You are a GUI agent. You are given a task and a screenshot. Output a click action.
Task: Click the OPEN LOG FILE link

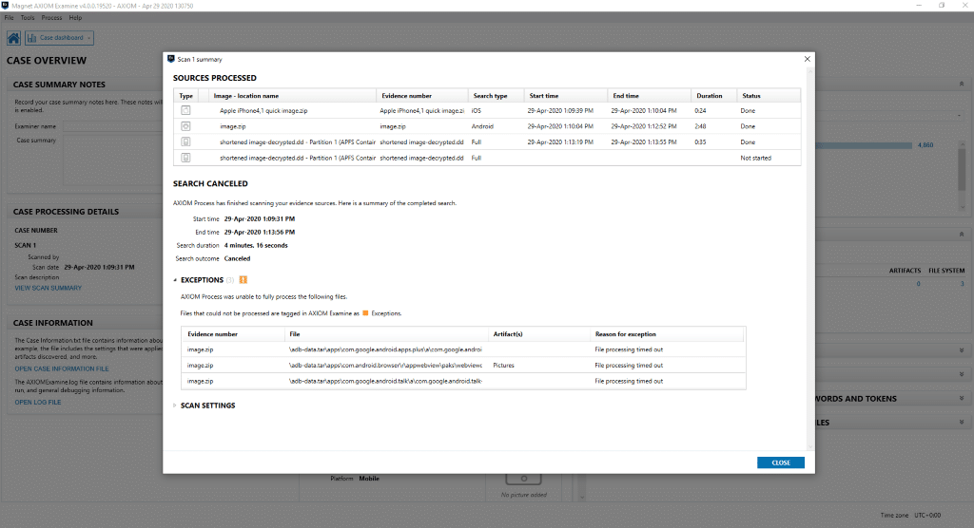click(38, 402)
